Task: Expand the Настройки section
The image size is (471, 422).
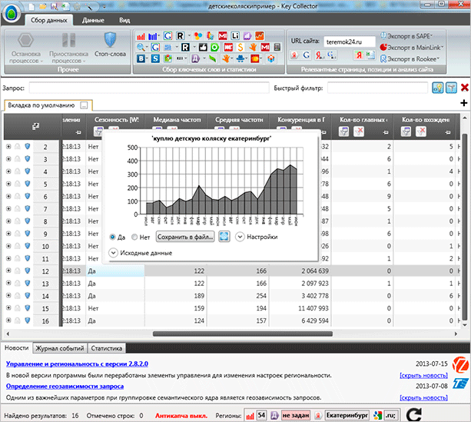Action: pyautogui.click(x=240, y=237)
